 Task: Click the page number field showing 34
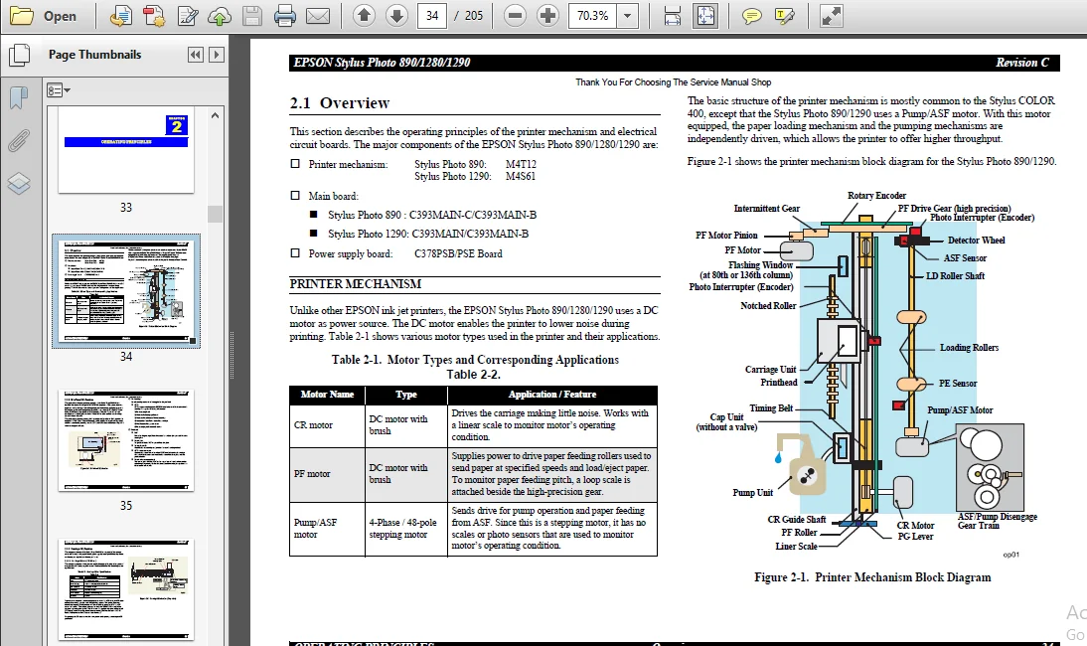click(432, 15)
